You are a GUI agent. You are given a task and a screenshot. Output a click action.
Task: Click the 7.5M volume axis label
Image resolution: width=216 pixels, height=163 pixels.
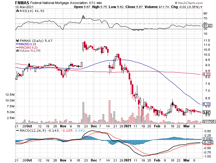10,106
